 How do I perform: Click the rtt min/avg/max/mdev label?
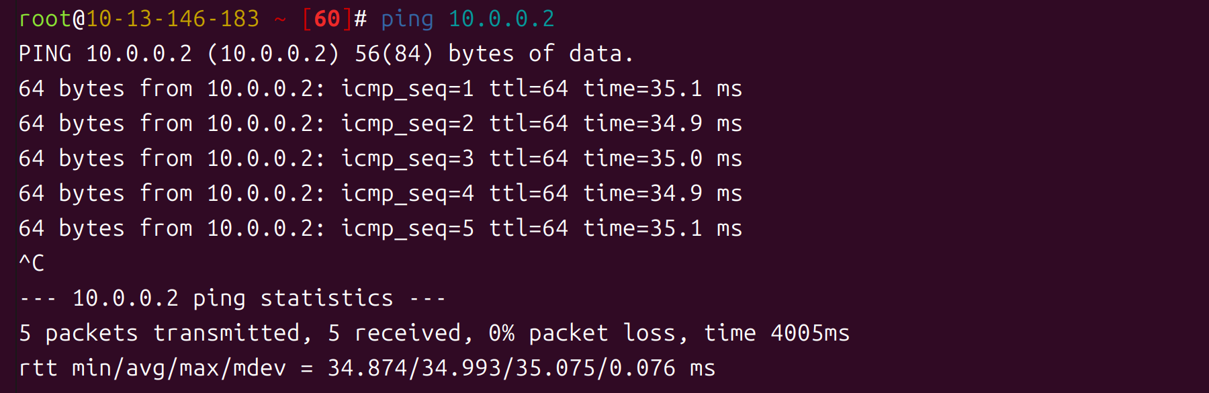pos(152,368)
